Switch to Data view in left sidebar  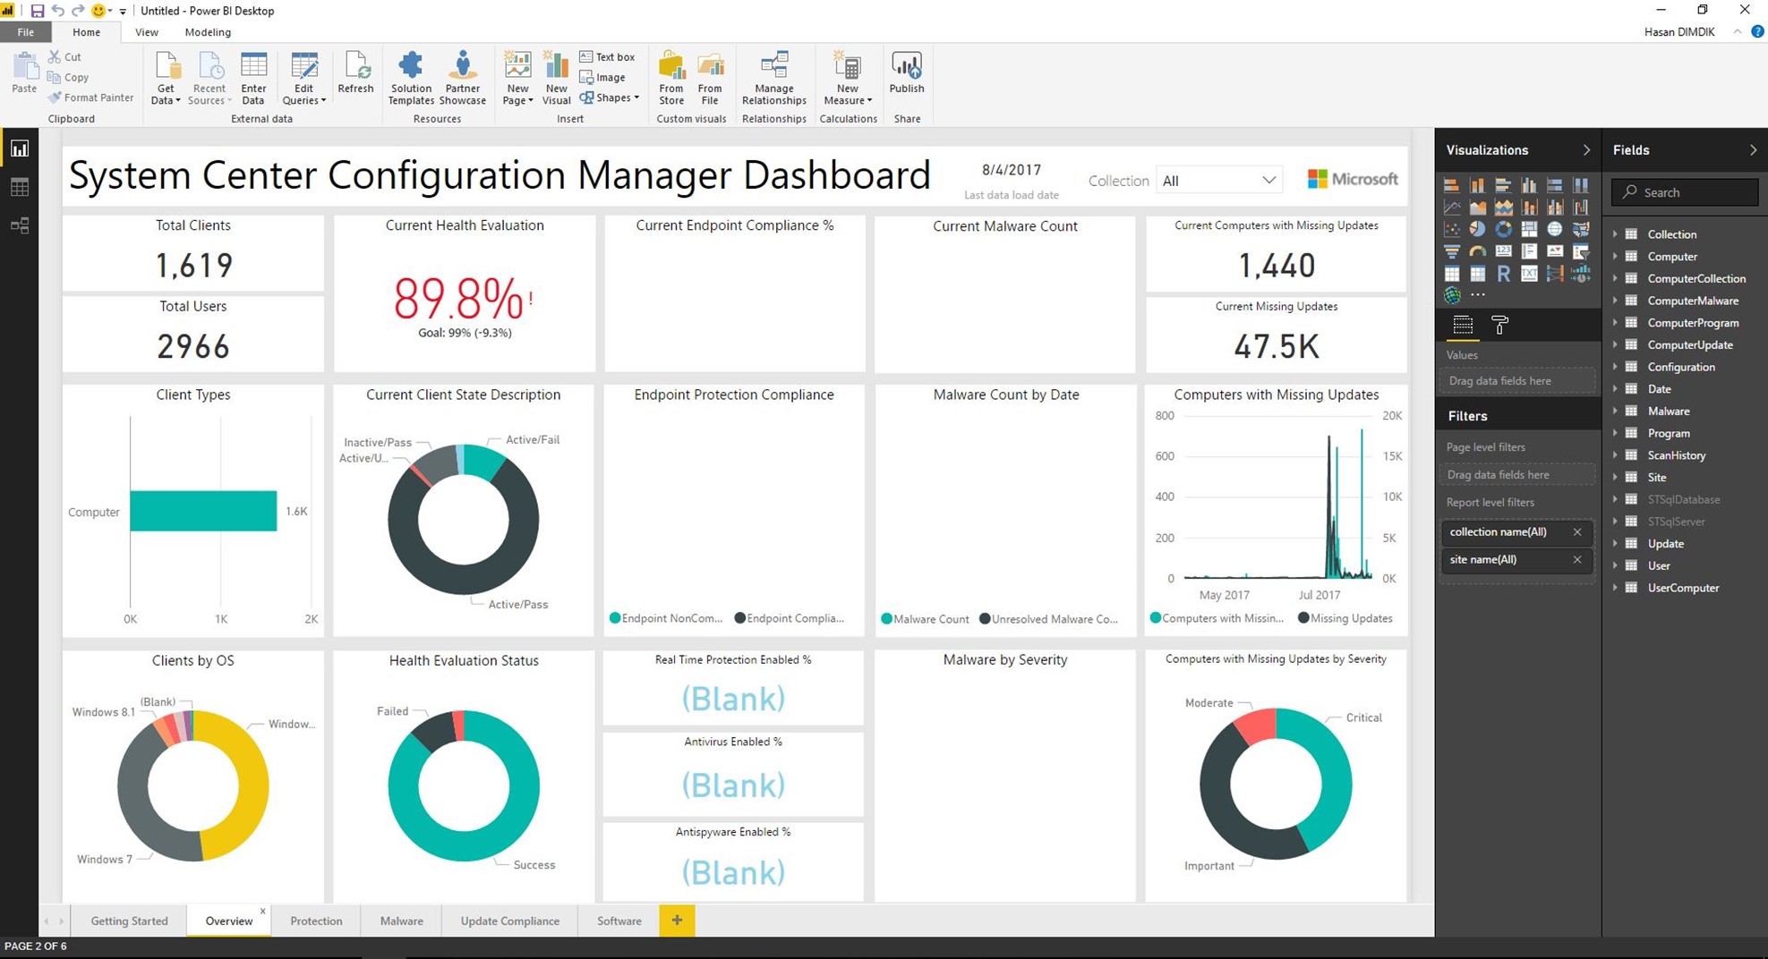[x=20, y=187]
